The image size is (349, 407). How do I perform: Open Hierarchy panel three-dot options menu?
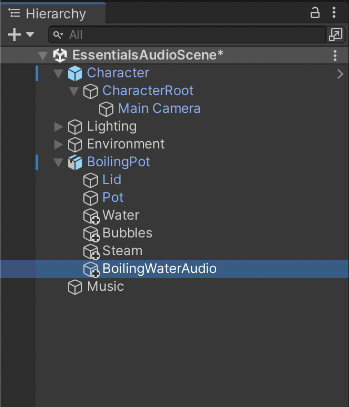point(334,12)
